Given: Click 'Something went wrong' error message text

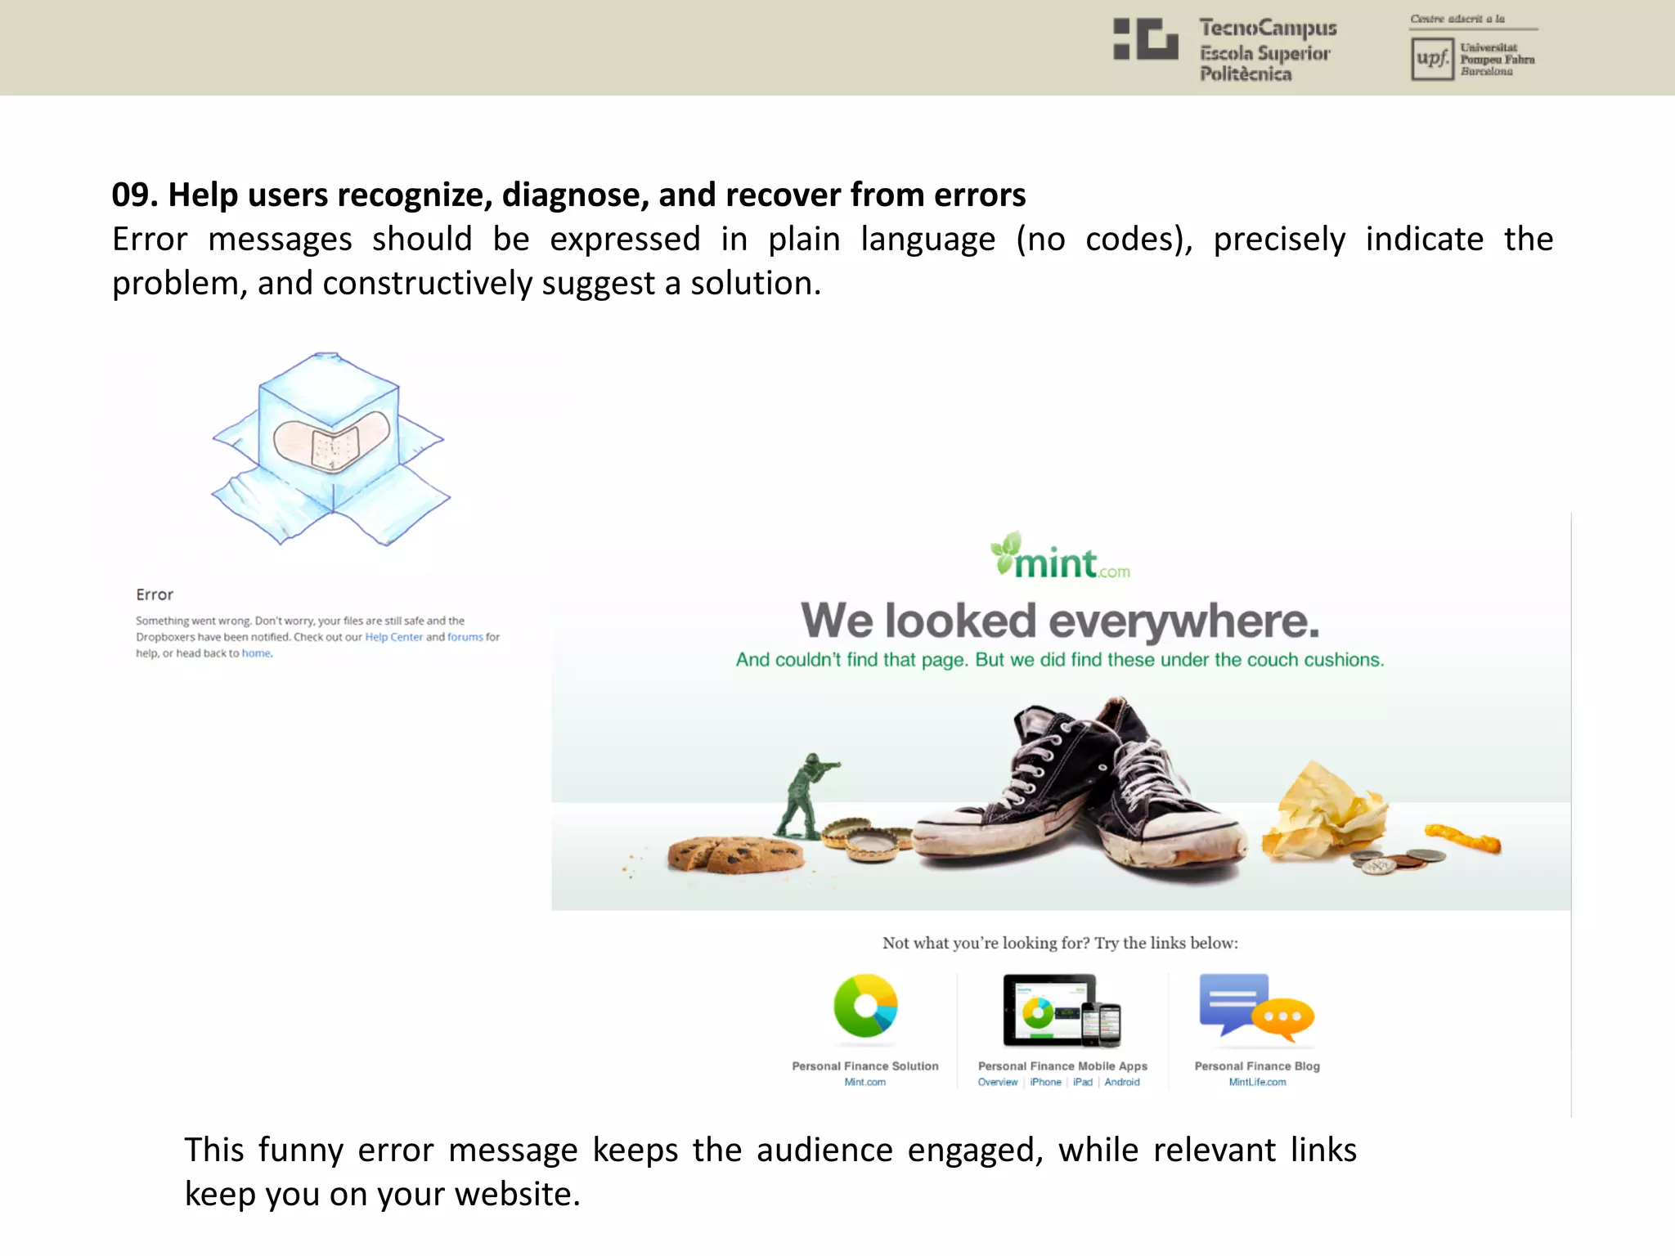Looking at the screenshot, I should [x=317, y=637].
